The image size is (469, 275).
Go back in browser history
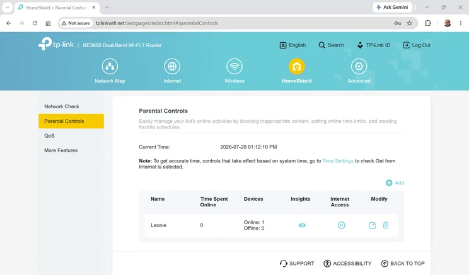pos(8,23)
